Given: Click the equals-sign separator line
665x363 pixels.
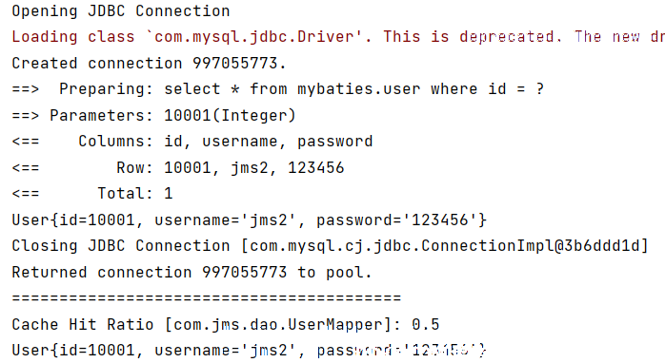Looking at the screenshot, I should pyautogui.click(x=207, y=298).
